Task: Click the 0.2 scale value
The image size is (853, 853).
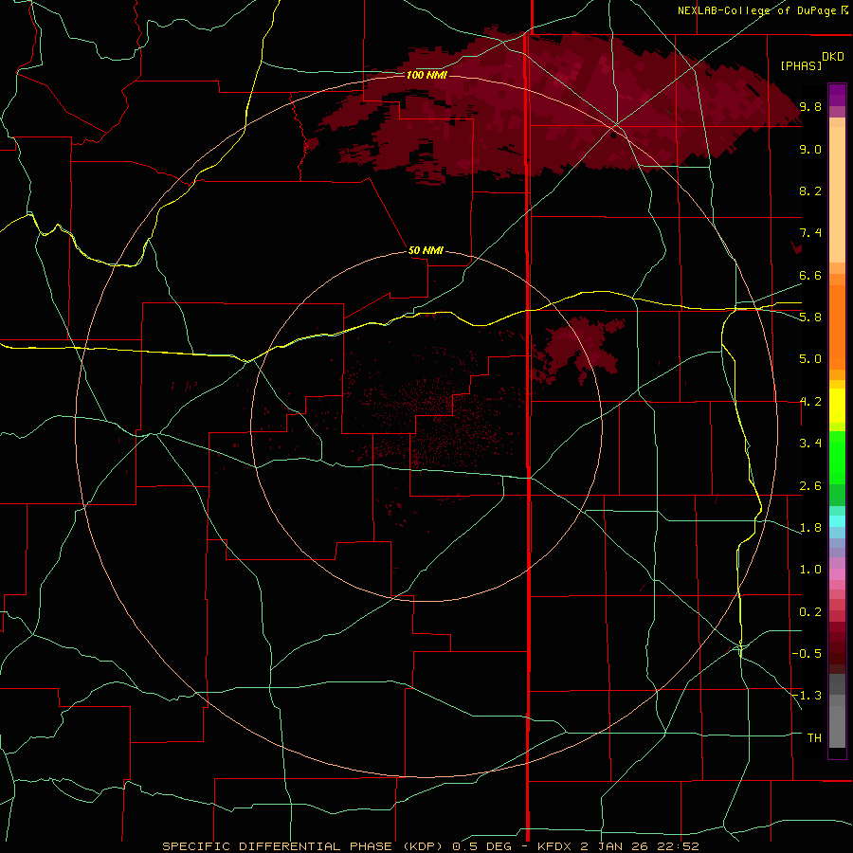Action: click(810, 612)
